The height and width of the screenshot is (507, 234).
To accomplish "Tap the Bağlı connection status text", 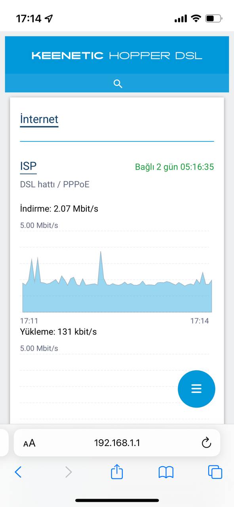I will (x=174, y=167).
